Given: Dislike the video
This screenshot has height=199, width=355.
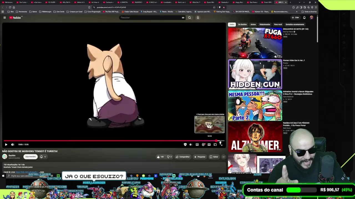Looking at the screenshot, I should click(169, 157).
